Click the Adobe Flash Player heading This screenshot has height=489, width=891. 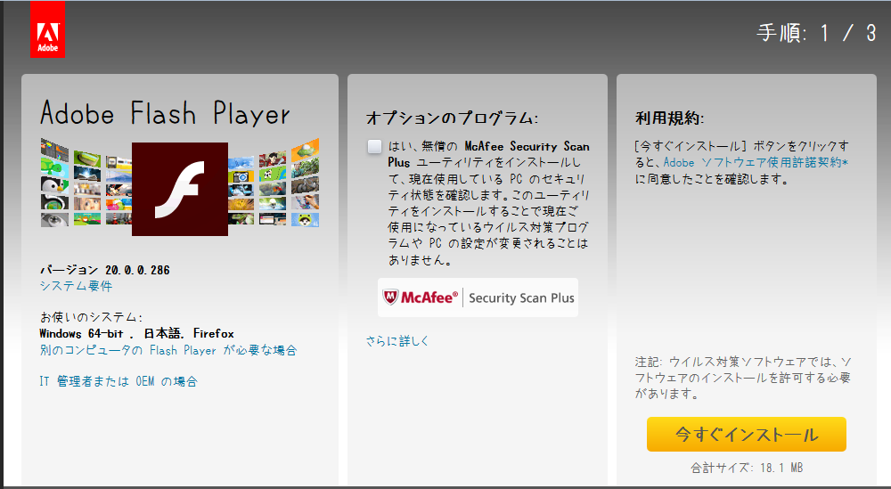coord(166,113)
